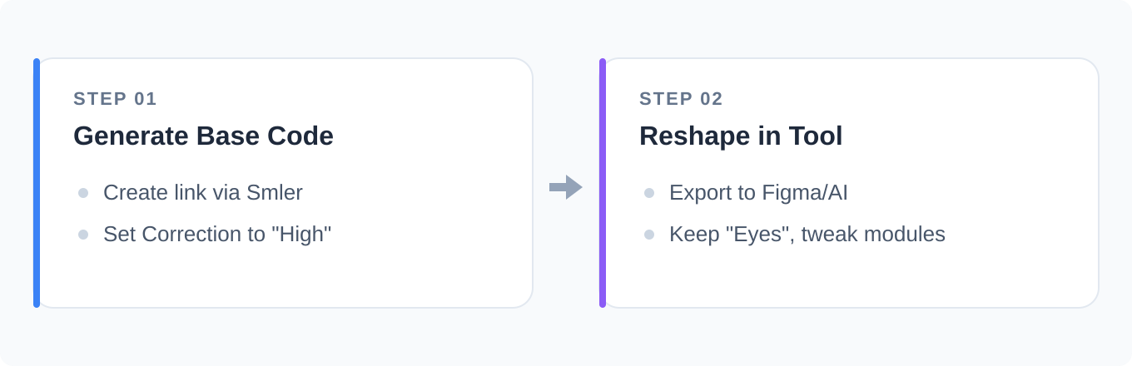
Task: Click the bullet beside "Keep Eyes, tweak modules"
Action: tap(649, 235)
